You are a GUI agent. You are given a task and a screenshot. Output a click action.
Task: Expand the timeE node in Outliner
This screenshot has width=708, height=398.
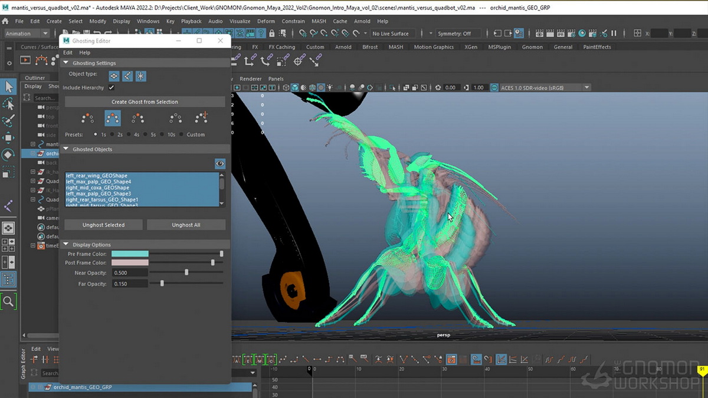click(x=33, y=245)
